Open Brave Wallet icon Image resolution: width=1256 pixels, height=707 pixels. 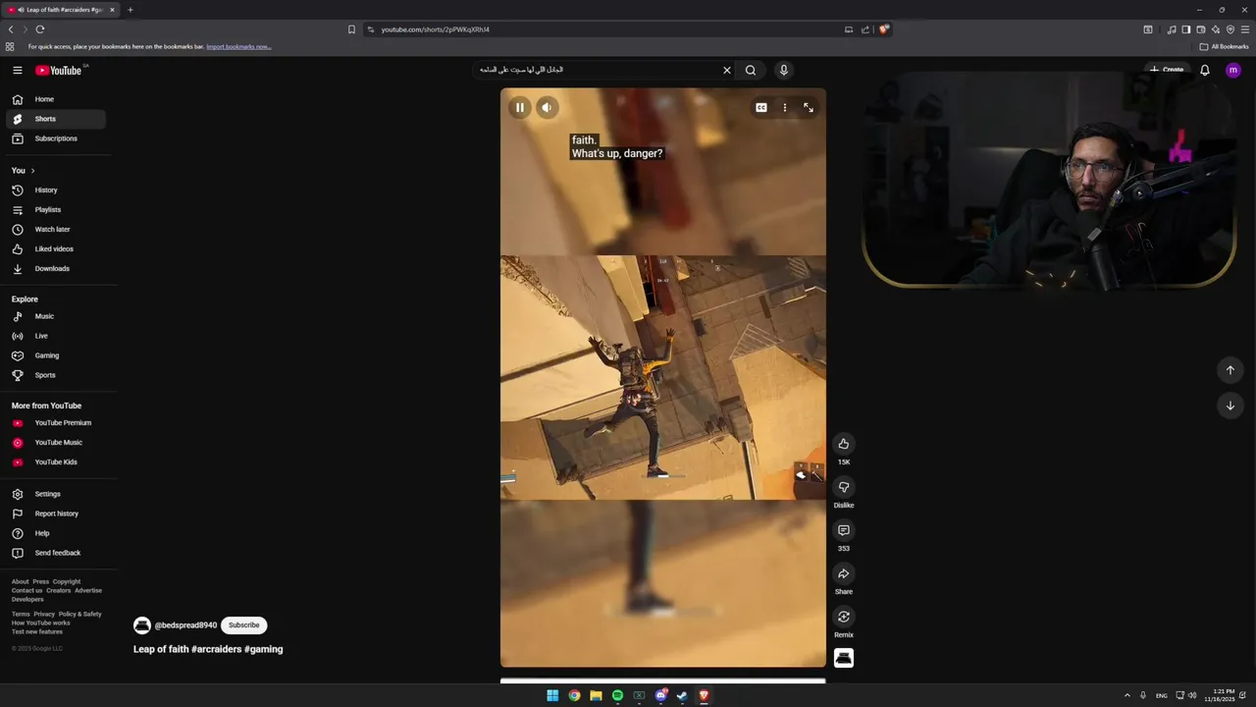click(1201, 29)
